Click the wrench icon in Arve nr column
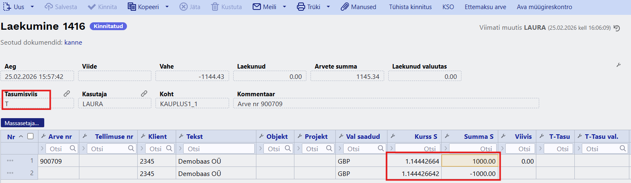Image resolution: width=631 pixels, height=183 pixels. (x=43, y=136)
